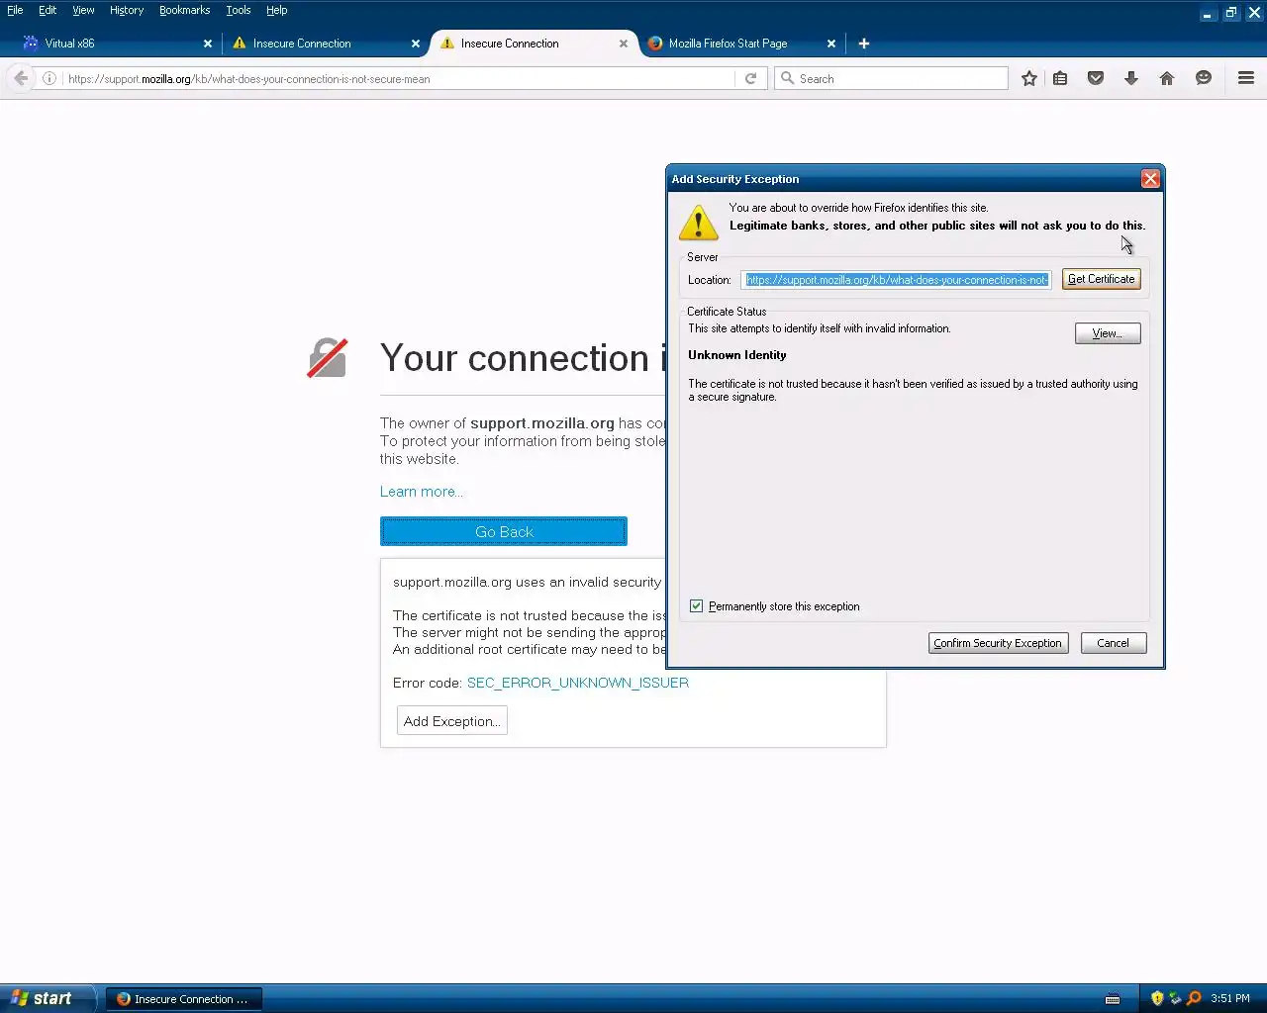Click the Get Certificate button

tap(1101, 279)
